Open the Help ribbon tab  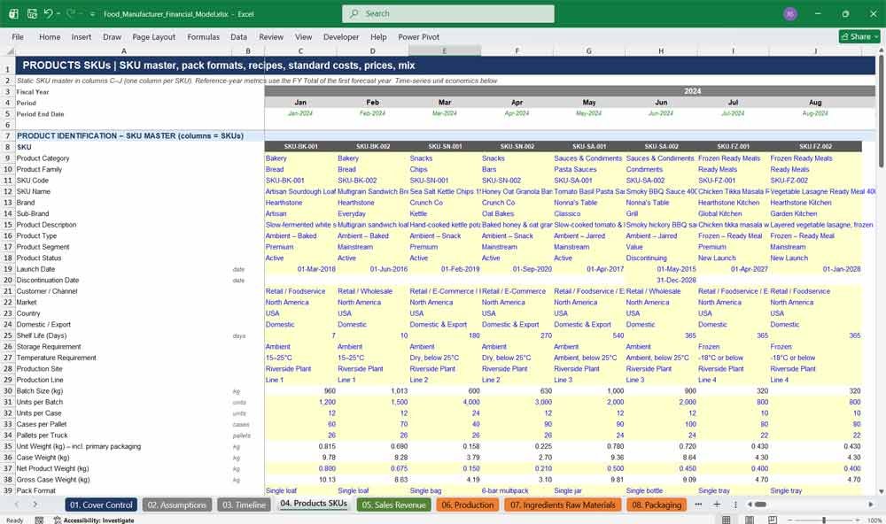point(378,36)
